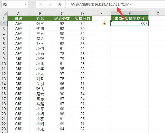Viewport: 165px width, 133px height.
Task: Select column B header
Action: [x=40, y=13]
